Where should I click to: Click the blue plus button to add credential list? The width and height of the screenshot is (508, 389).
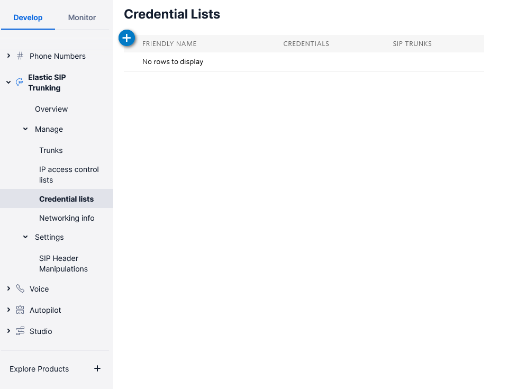(126, 38)
